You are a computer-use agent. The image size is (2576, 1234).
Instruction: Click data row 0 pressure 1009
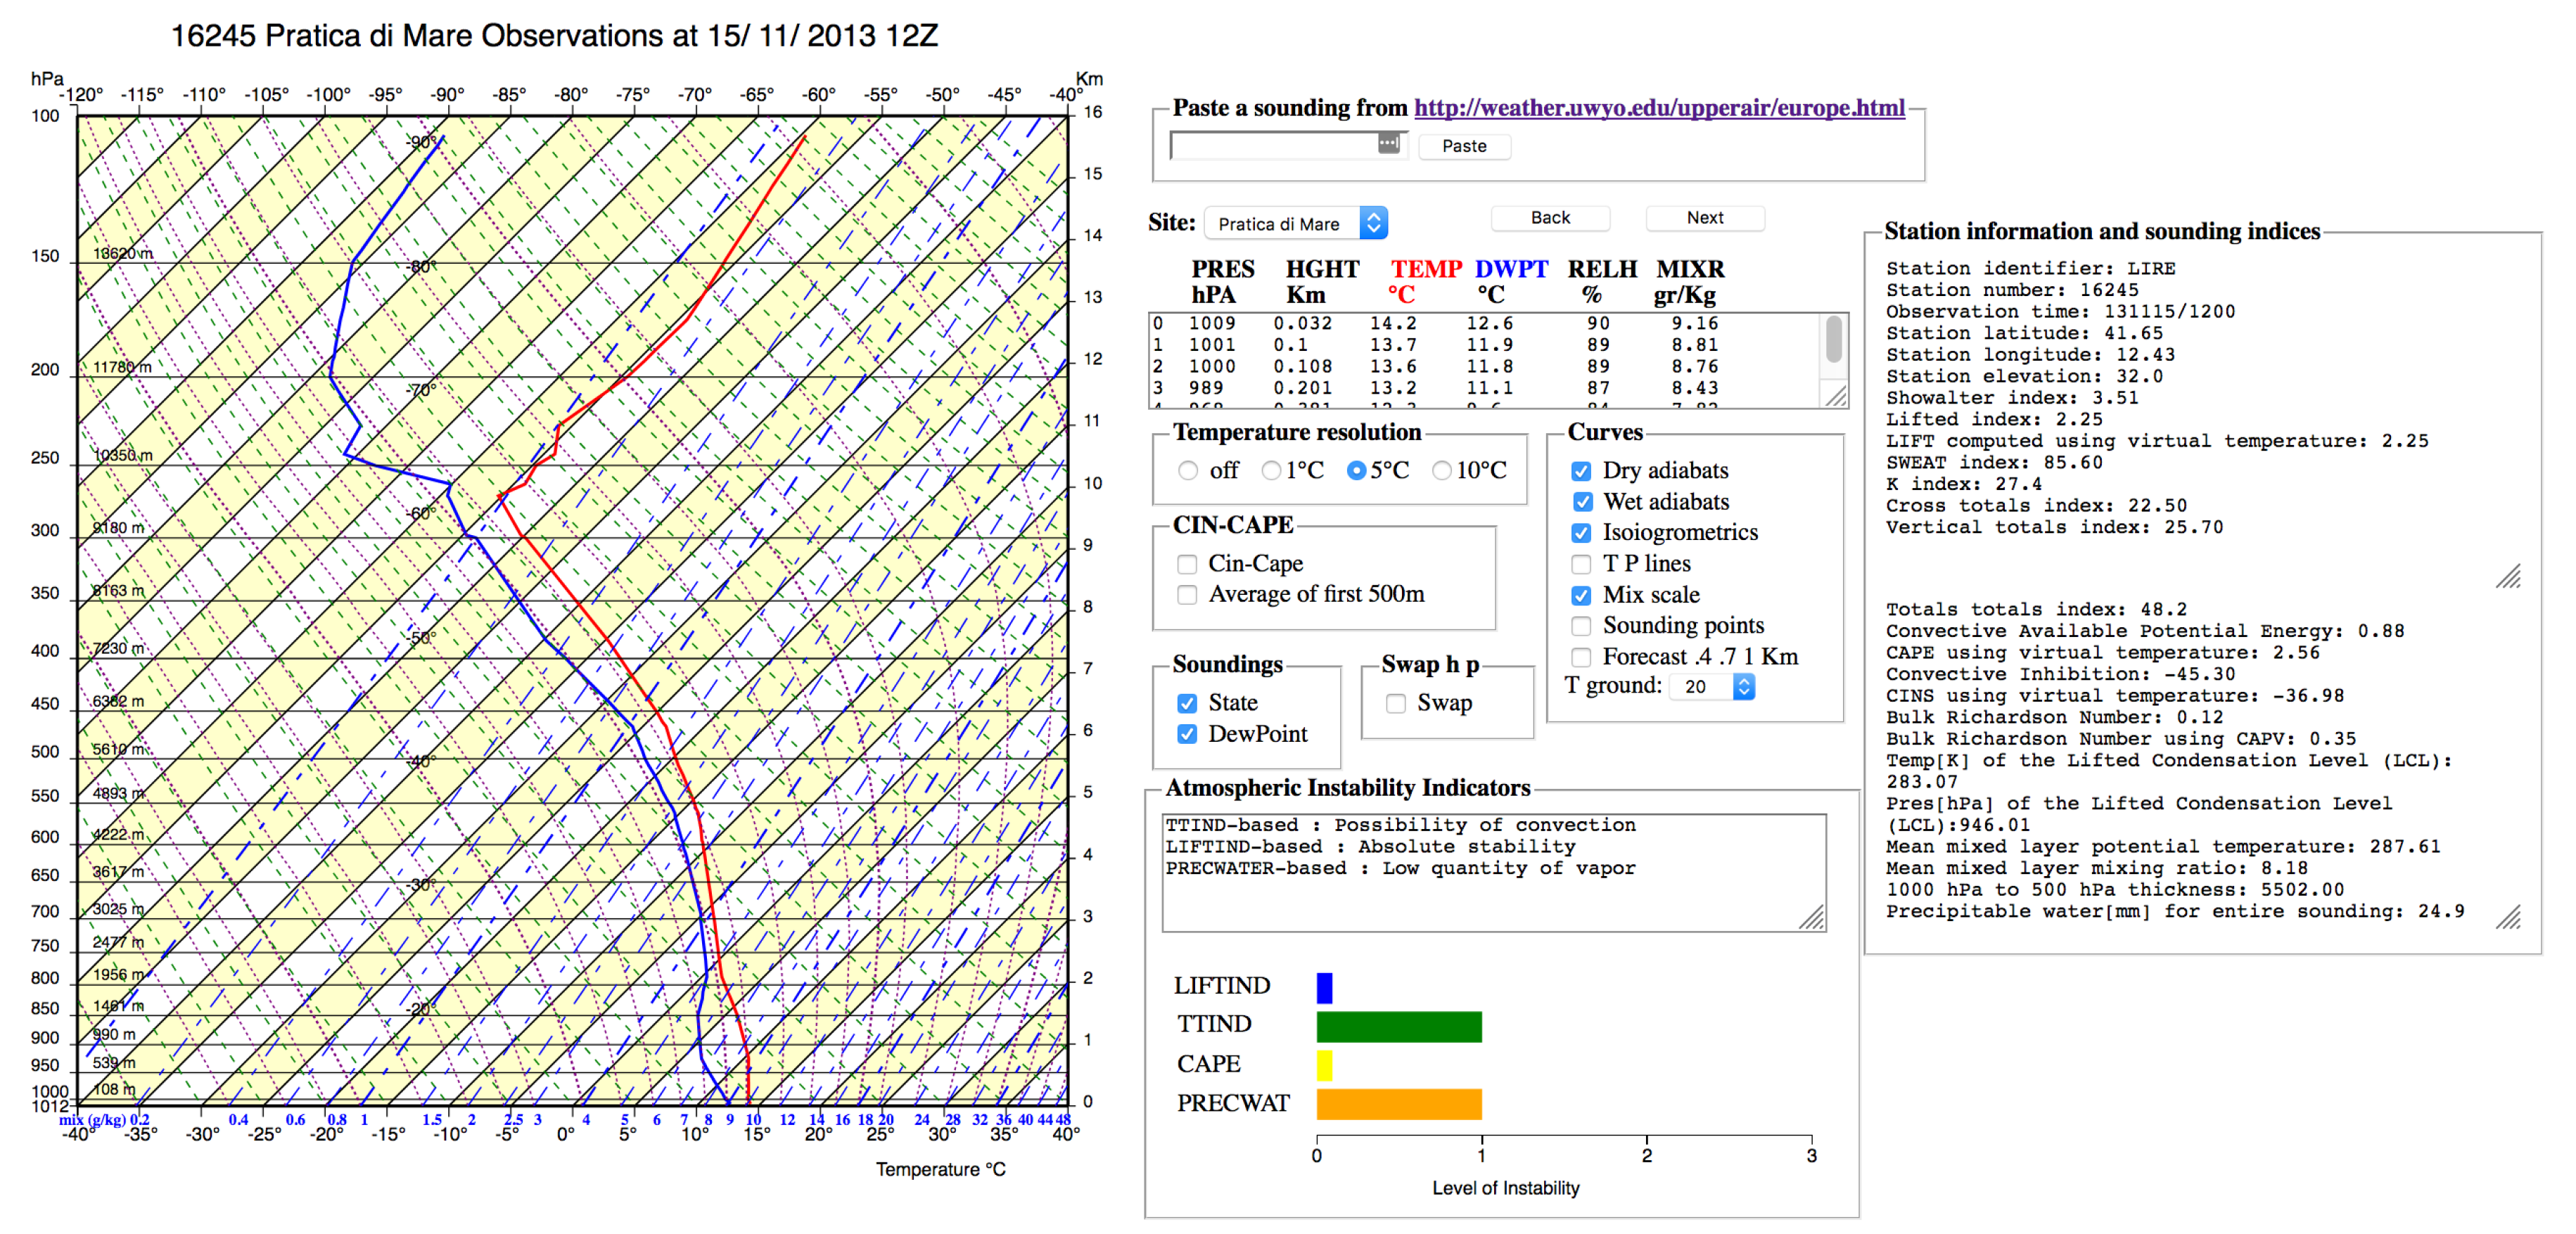tap(1212, 323)
